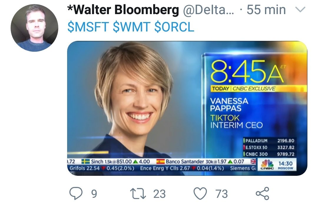Viewport: 318px width, 209px height.
Task: Click the like count 73
Action: point(221,194)
